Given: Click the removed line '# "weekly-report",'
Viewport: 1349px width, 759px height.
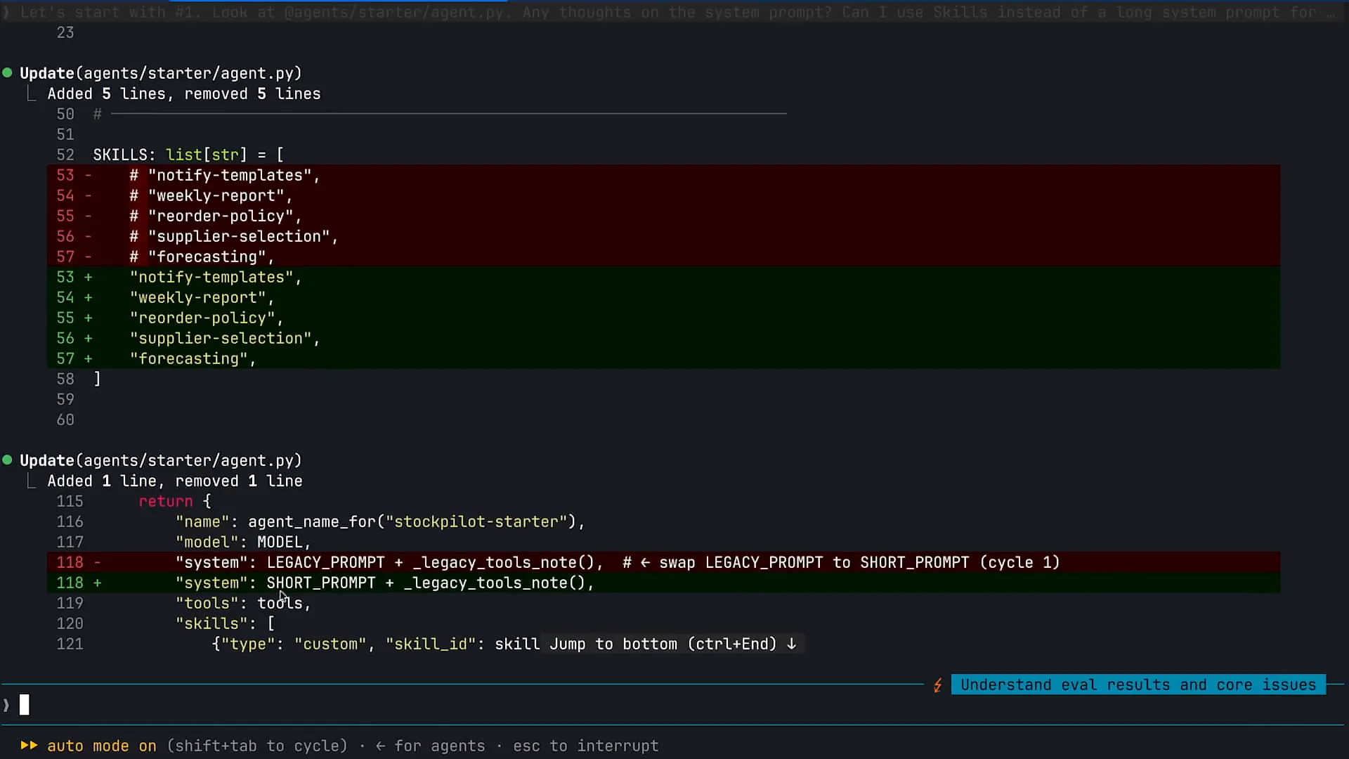Looking at the screenshot, I should pos(663,195).
